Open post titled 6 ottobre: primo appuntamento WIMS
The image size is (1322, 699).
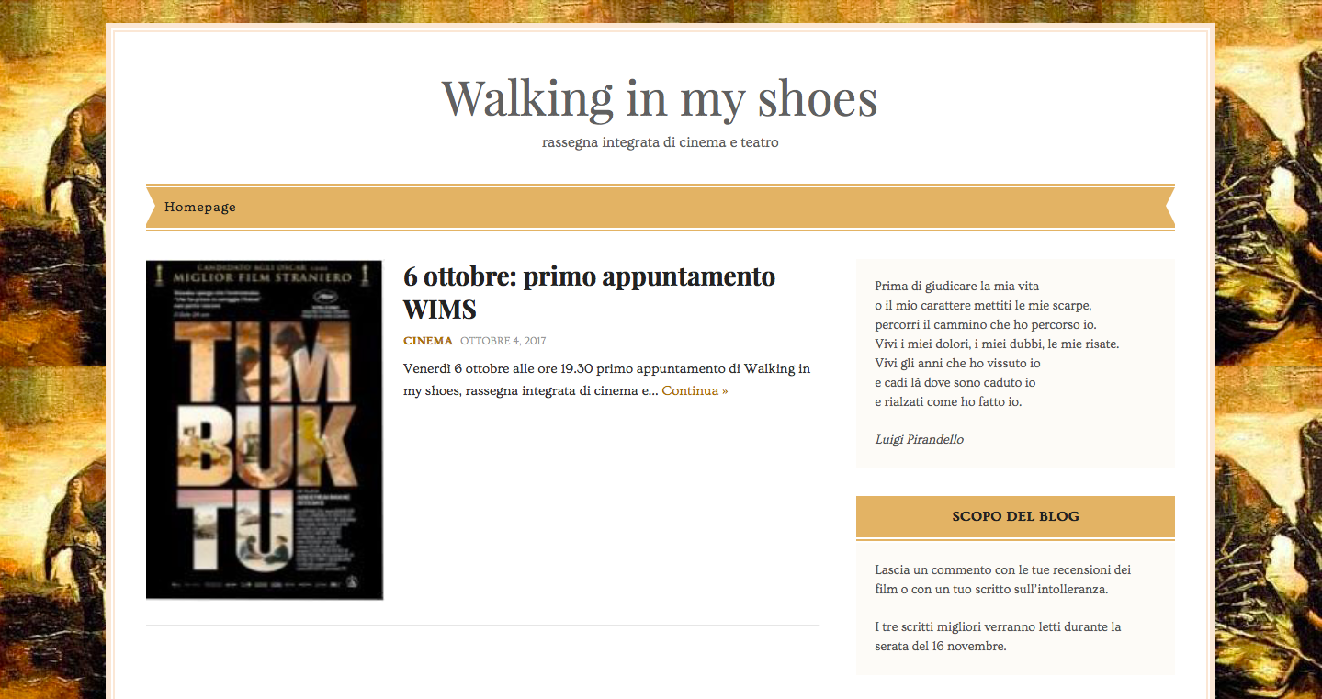coord(589,291)
